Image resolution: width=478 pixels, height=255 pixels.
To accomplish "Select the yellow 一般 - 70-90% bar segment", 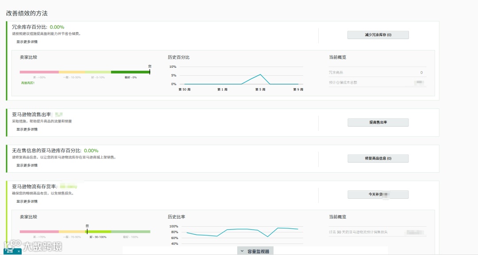I will (72, 232).
